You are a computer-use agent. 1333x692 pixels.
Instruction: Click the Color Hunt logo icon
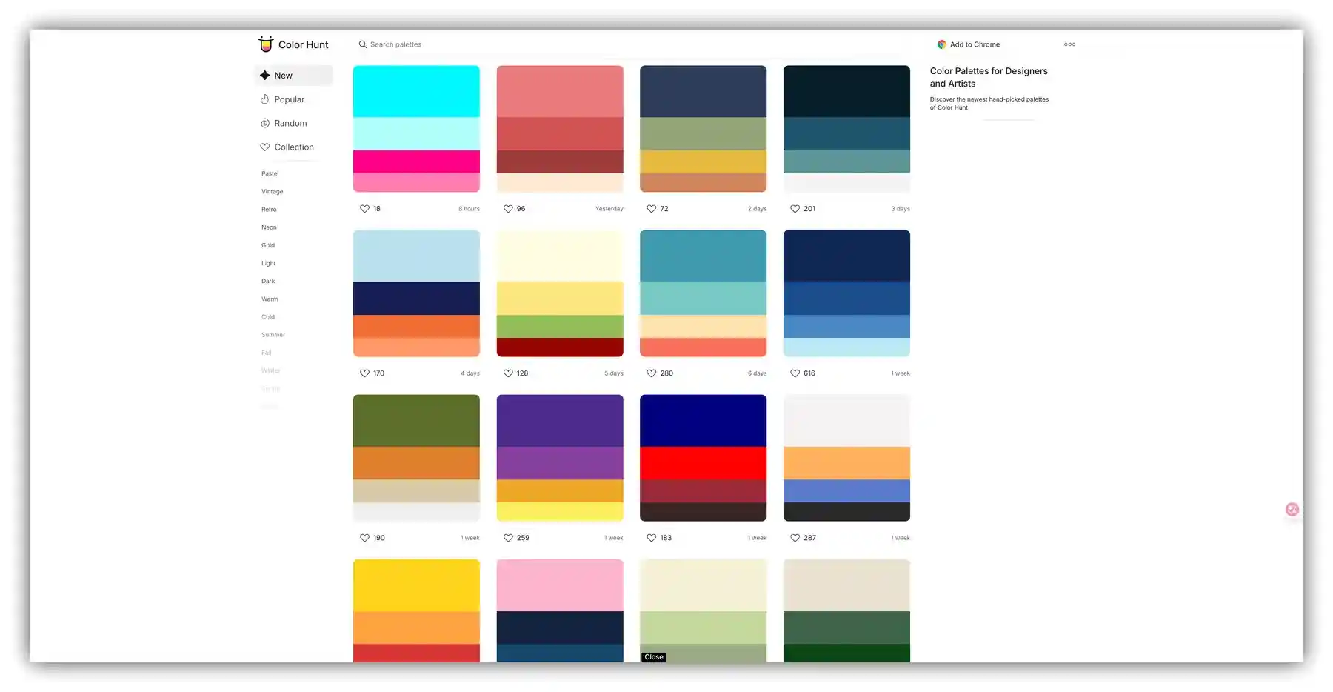click(x=265, y=44)
